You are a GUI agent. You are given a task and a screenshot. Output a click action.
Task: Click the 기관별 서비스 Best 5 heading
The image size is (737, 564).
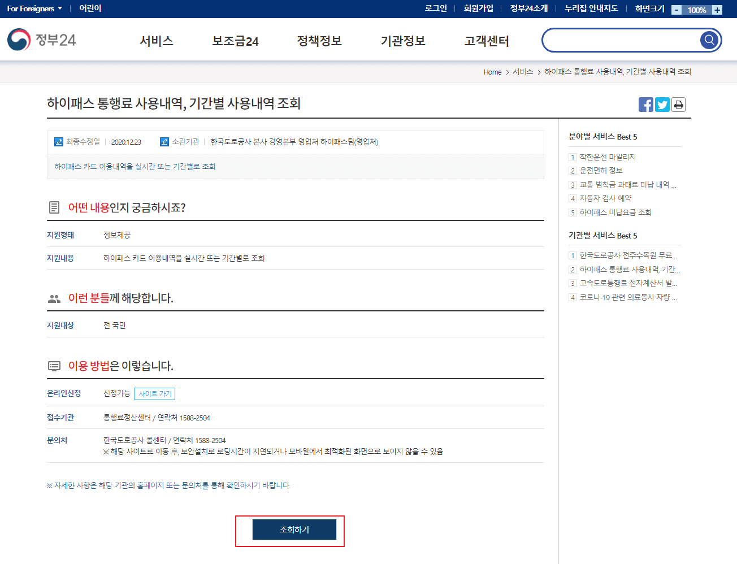pos(602,236)
